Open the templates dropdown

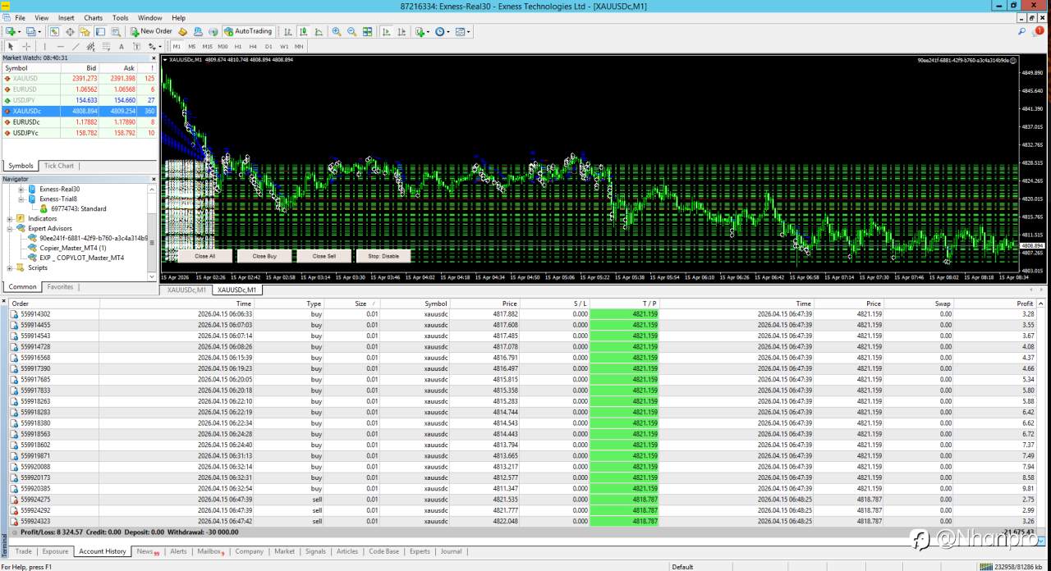[463, 31]
